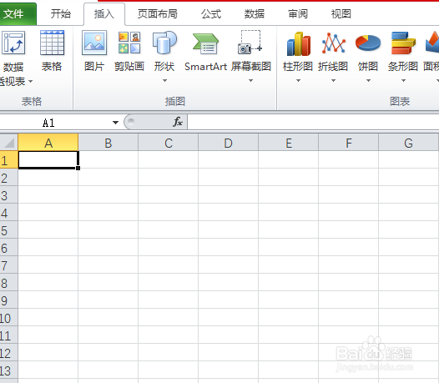Open the Name Box dropdown arrow
The image size is (439, 383).
point(115,123)
